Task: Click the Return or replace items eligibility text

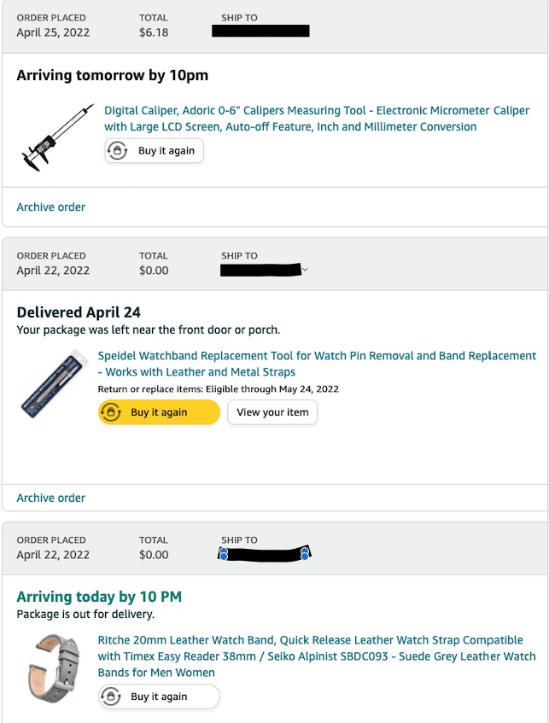Action: 219,389
